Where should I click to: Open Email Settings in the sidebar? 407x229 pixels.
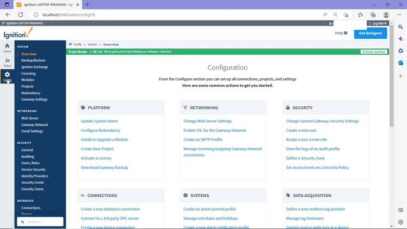click(32, 131)
